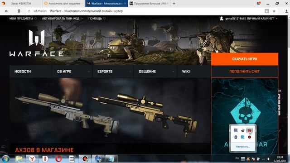Open Opera from the taskbar
The height and width of the screenshot is (163, 290).
pos(58,159)
